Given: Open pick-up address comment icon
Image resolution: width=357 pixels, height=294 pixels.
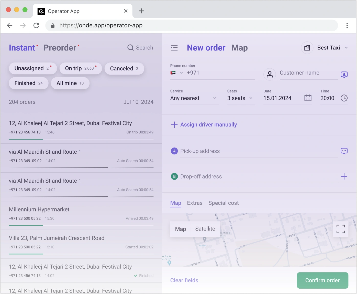Looking at the screenshot, I should pyautogui.click(x=344, y=151).
